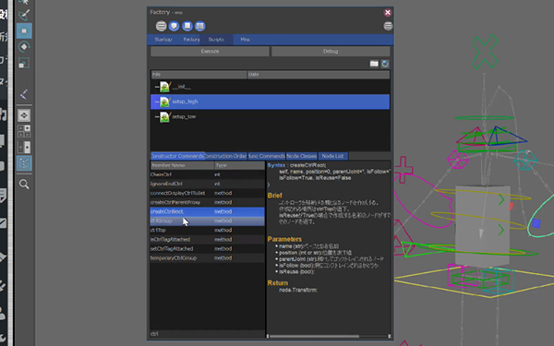Click the blue single-panel icon in Factory toolbar

pos(187,26)
